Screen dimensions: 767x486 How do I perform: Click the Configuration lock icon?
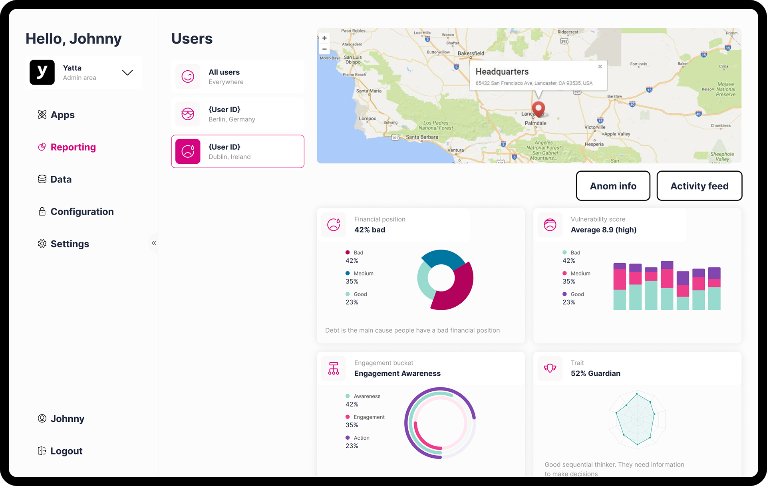42,211
